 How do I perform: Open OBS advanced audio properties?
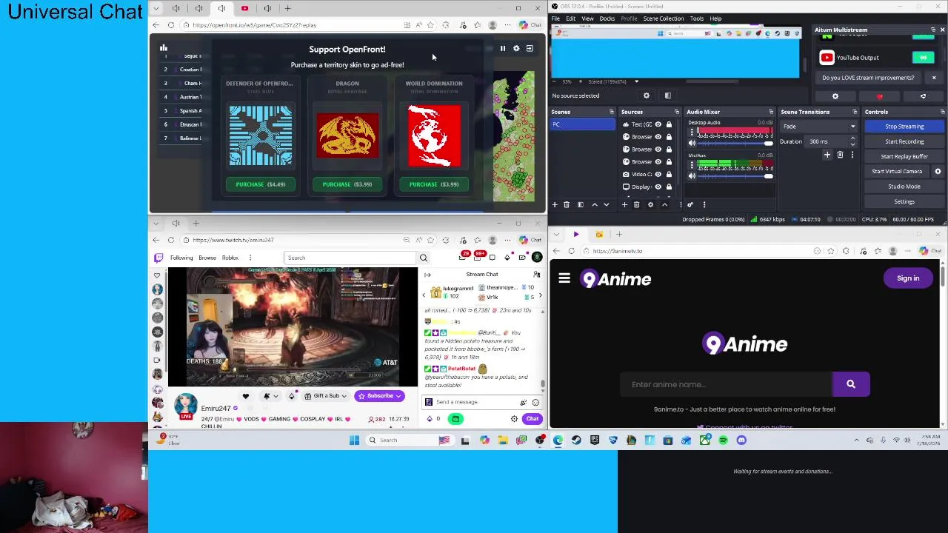690,204
